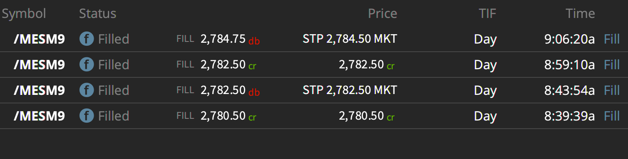The image size is (628, 159).
Task: Click the filled status icon for the 8:59:10a order
Action: point(86,65)
